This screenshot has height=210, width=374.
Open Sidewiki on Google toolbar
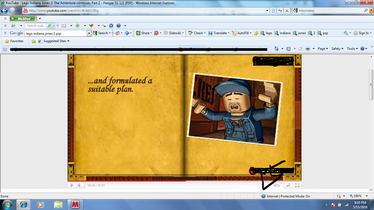click(173, 33)
